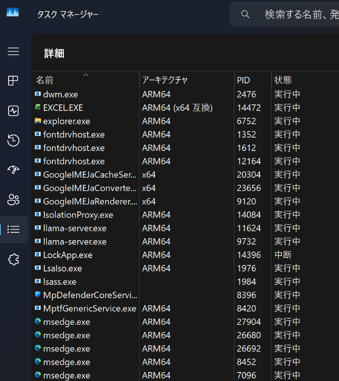This screenshot has height=381, width=339.
Task: Click the Task Manager app logo
Action: 13,12
